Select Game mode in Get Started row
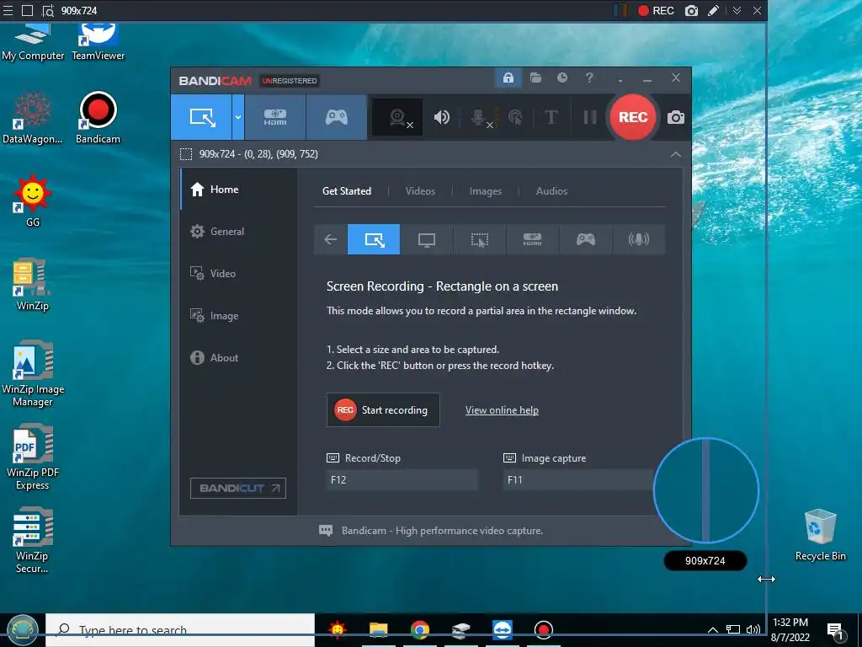Viewport: 862px width, 647px height. (x=586, y=239)
